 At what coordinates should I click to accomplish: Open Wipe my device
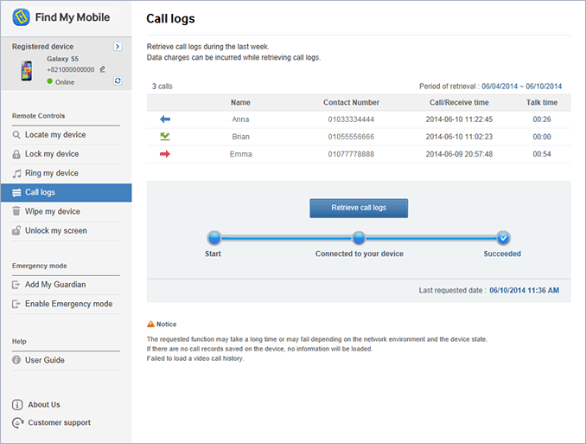52,211
